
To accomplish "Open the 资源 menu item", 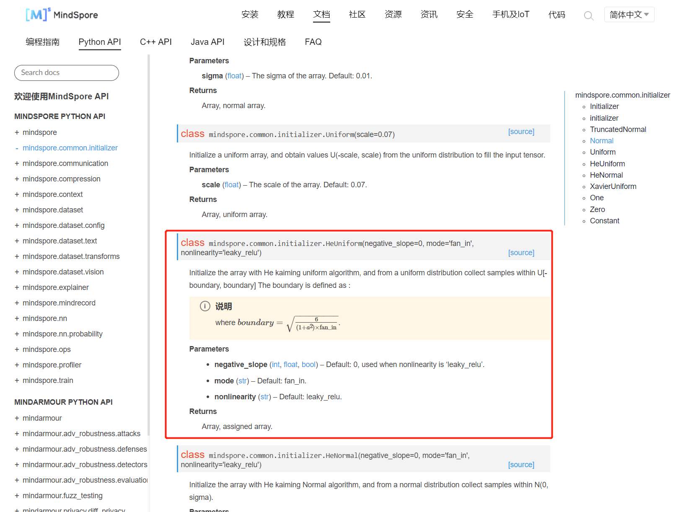I will click(x=393, y=15).
